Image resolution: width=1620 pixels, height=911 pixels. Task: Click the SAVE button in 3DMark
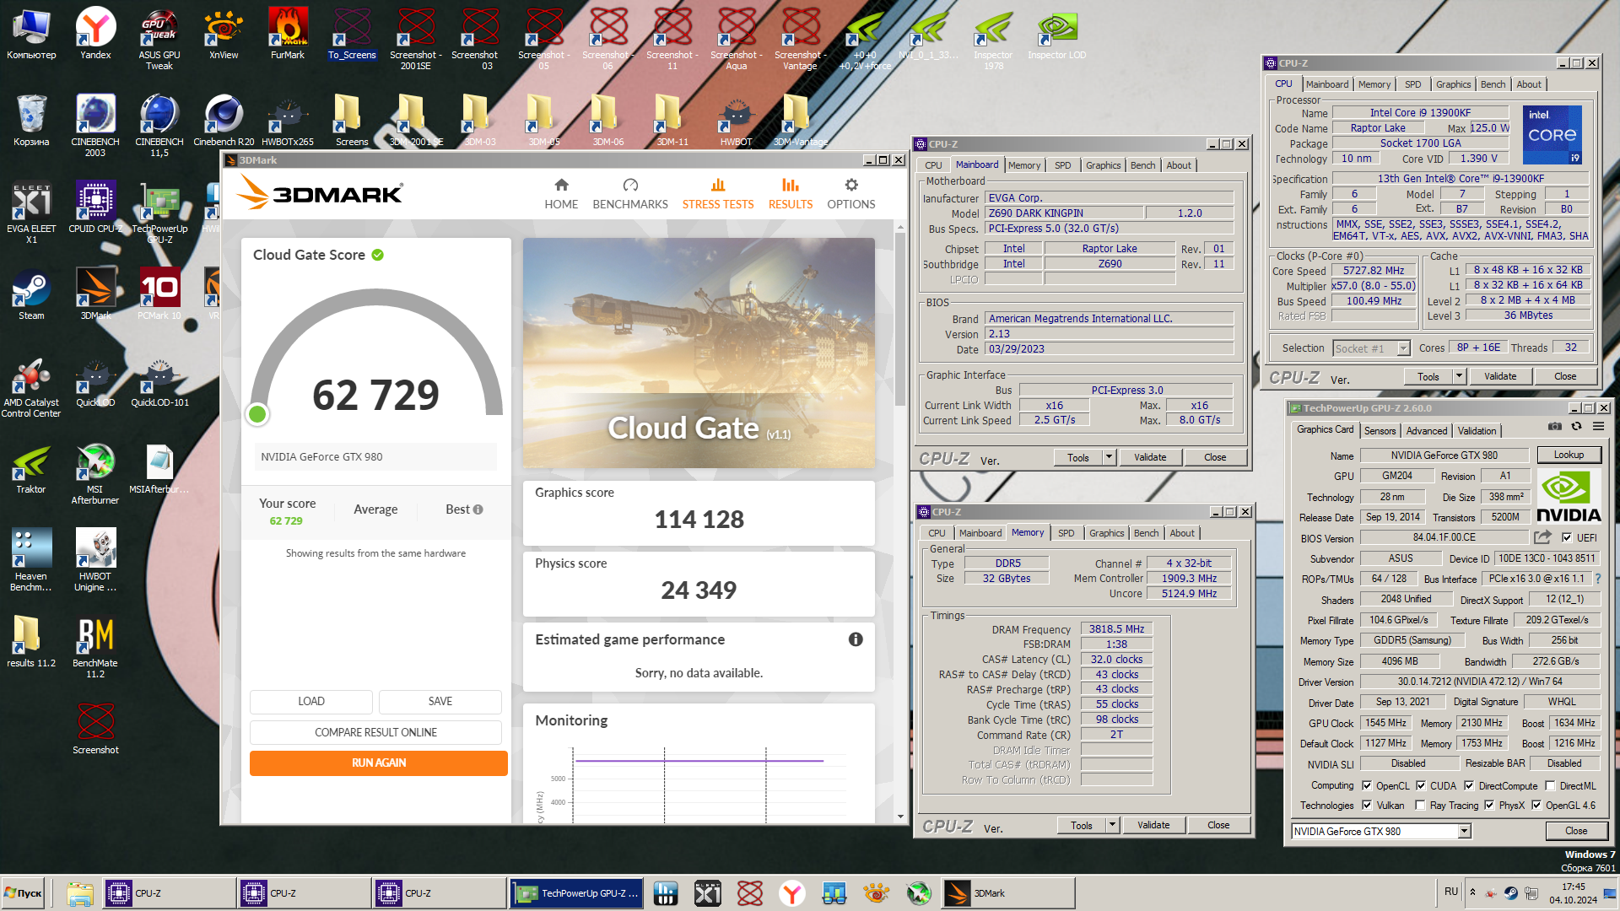tap(440, 701)
